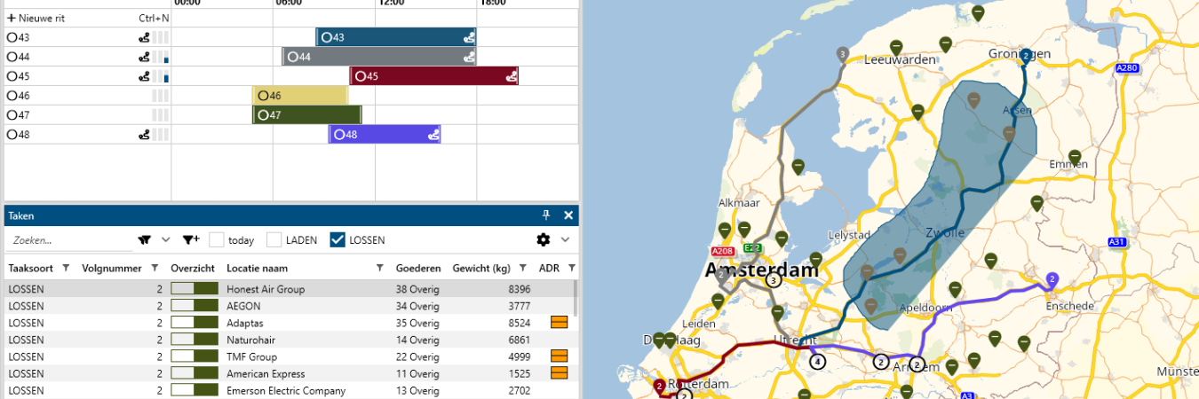This screenshot has height=399, width=1199.
Task: Click the add filter funnel-plus icon
Action: 191,239
